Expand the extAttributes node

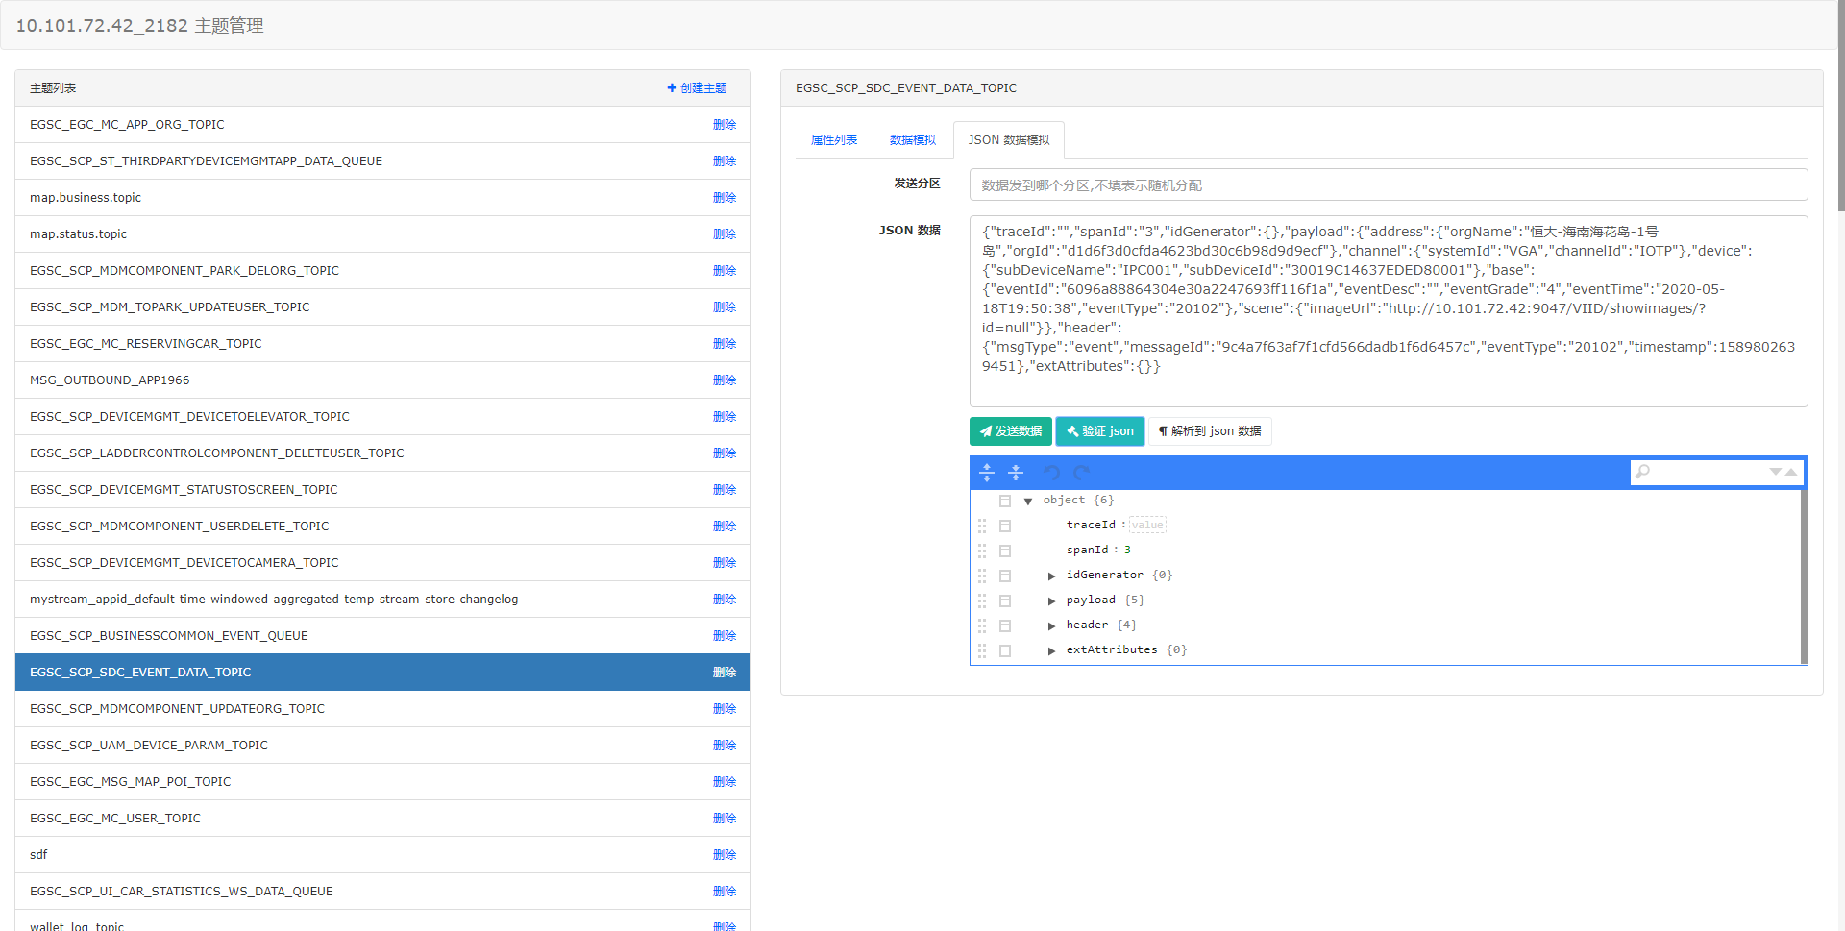click(x=1051, y=650)
